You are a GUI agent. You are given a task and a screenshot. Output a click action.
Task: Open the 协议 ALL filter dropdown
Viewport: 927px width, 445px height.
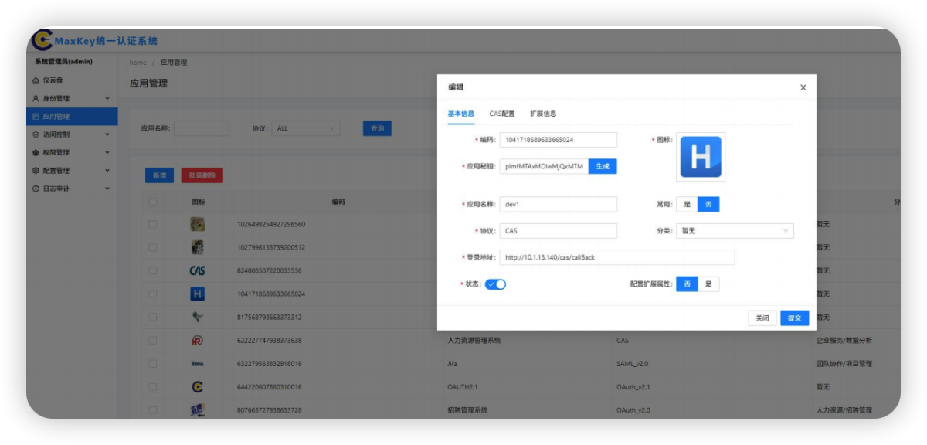[306, 128]
